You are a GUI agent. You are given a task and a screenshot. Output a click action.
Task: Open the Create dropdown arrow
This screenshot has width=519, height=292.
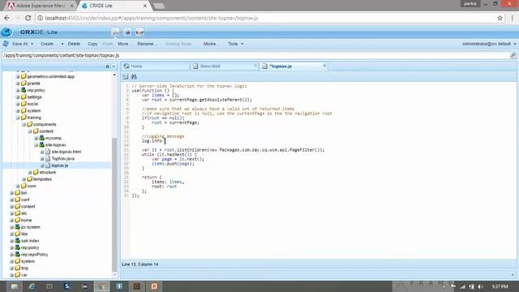[x=62, y=44]
